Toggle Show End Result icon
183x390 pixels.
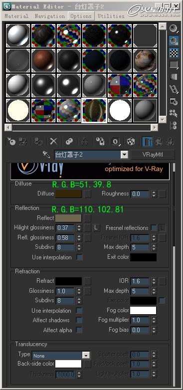(147, 142)
